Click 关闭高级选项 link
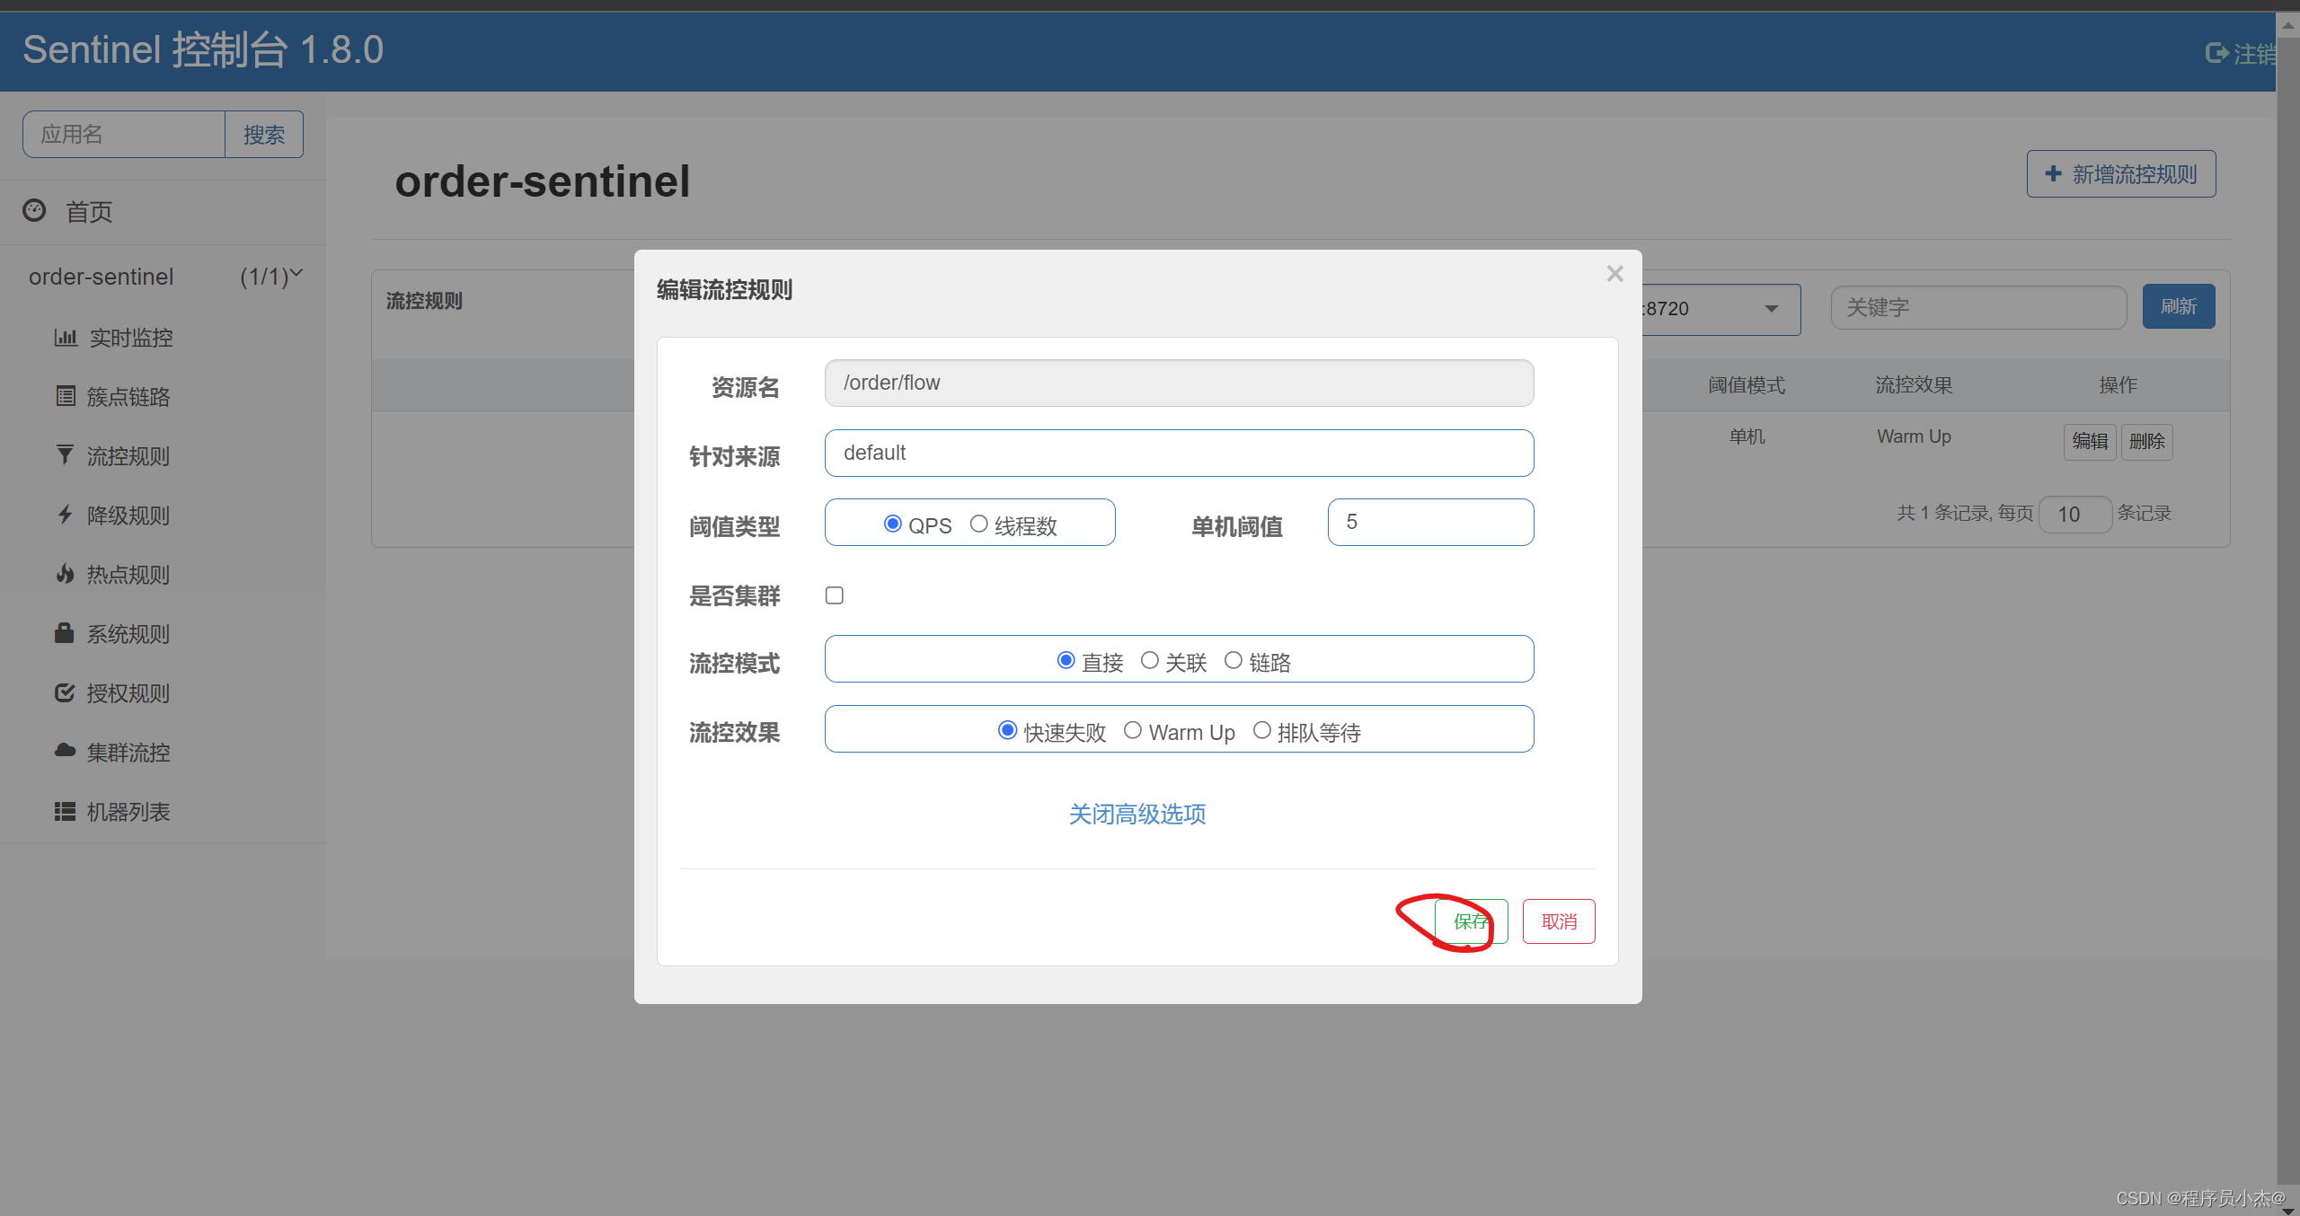 coord(1137,814)
